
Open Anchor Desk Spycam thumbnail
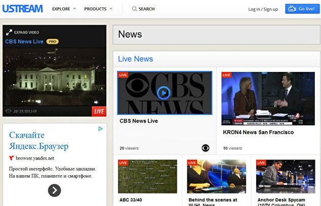(x=286, y=177)
